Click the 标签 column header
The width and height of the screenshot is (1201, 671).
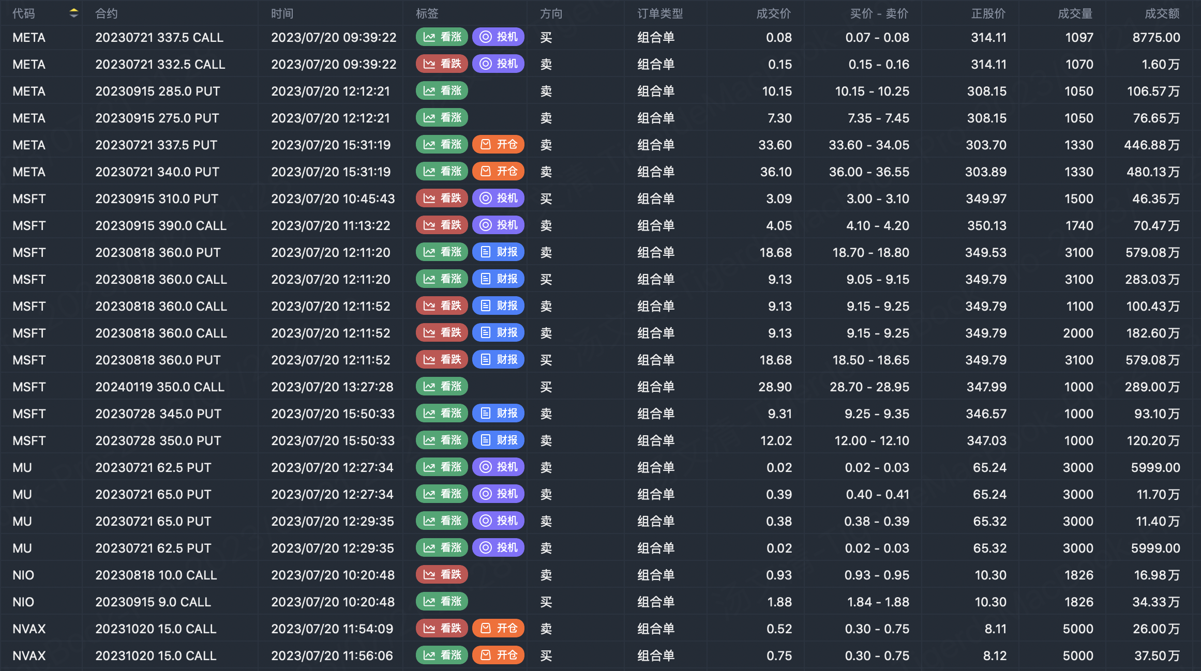tap(427, 13)
